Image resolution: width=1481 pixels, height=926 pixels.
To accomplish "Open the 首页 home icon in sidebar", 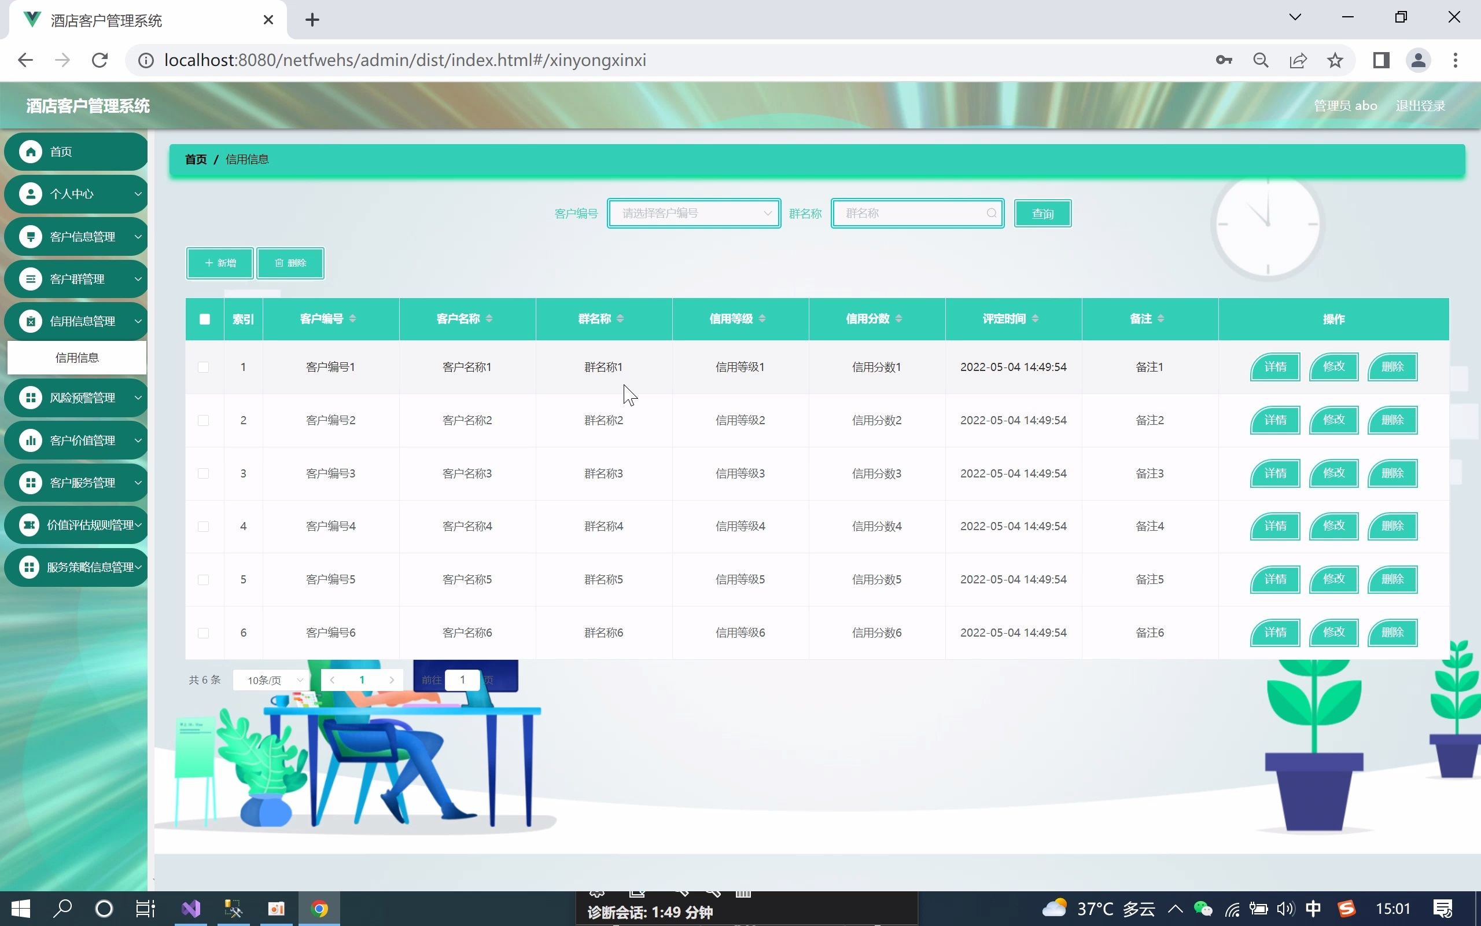I will 31,151.
